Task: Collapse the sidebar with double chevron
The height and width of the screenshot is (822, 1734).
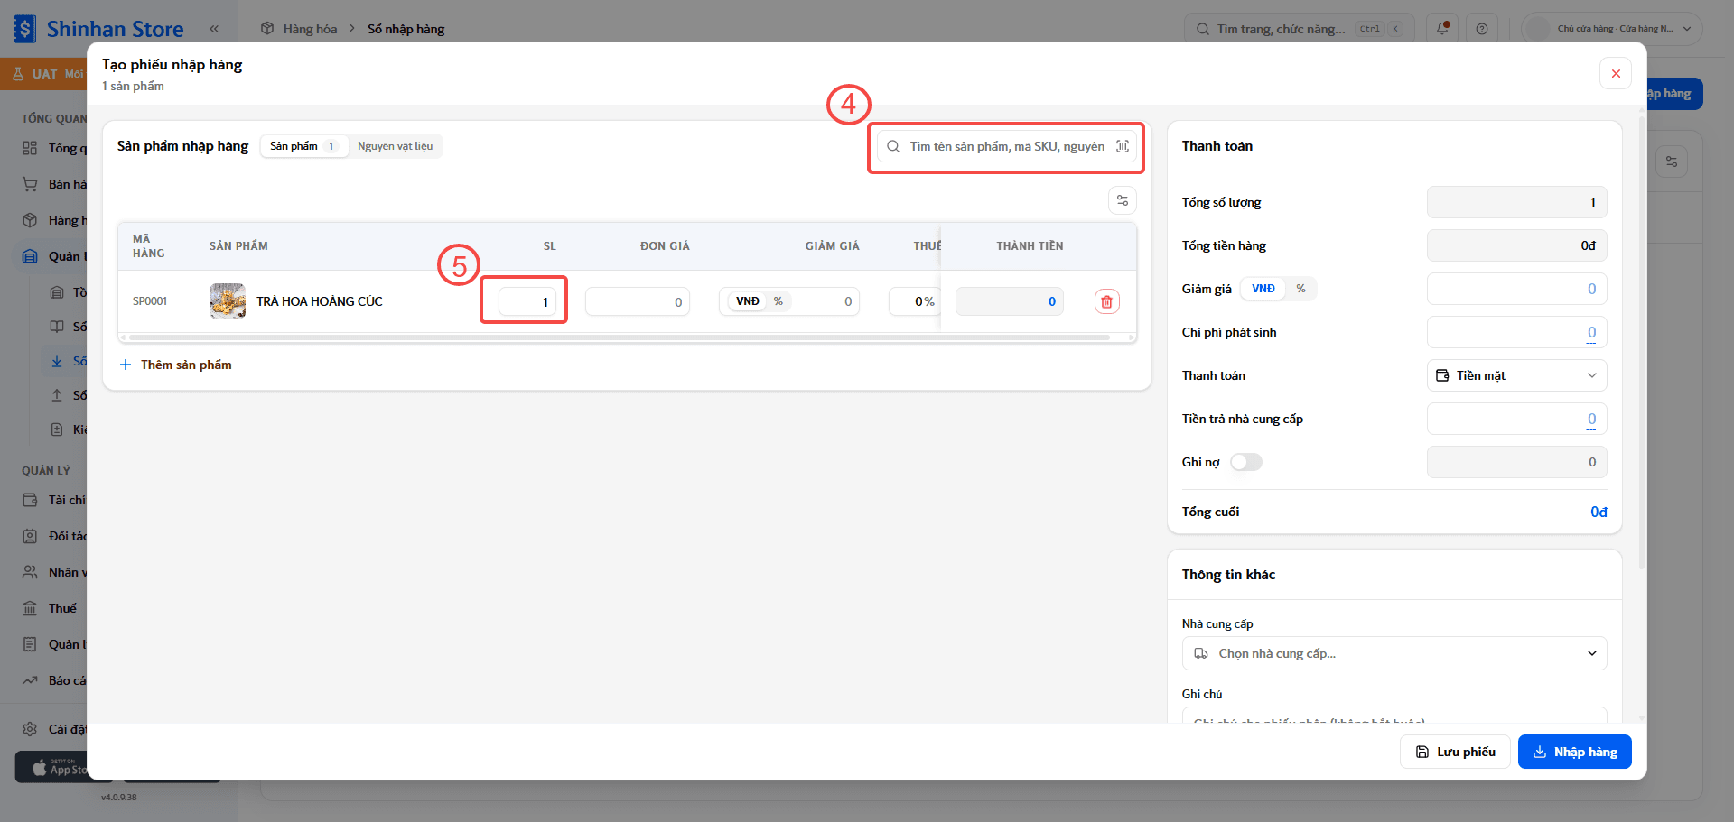Action: 214,29
